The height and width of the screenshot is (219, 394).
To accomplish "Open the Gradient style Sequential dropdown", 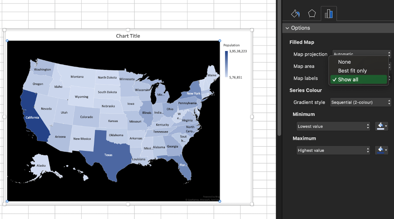I will (360, 102).
